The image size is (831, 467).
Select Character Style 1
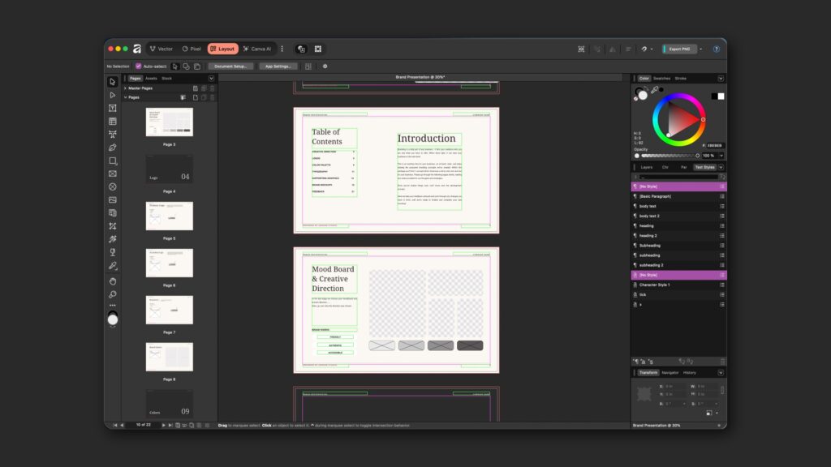[678, 285]
